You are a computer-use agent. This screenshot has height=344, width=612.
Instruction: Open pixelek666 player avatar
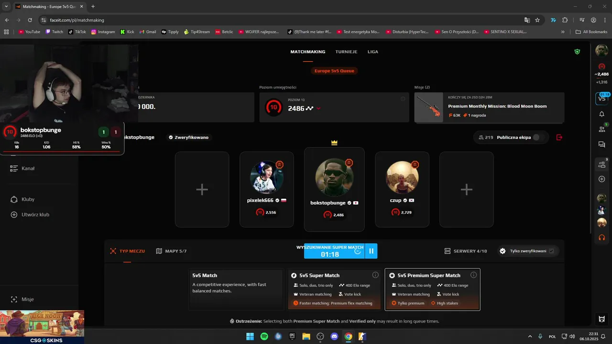pyautogui.click(x=267, y=177)
